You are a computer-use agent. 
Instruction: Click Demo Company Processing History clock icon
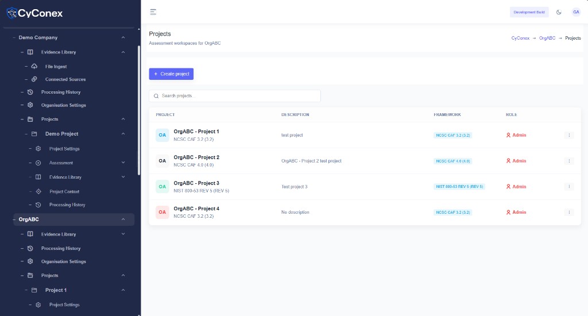pyautogui.click(x=30, y=92)
